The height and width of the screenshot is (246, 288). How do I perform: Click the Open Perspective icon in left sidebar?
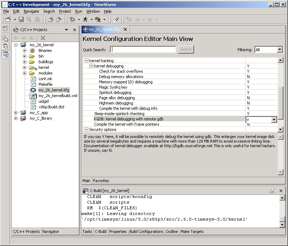5,28
